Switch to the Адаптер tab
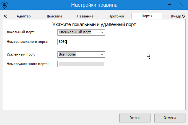 click(x=23, y=16)
